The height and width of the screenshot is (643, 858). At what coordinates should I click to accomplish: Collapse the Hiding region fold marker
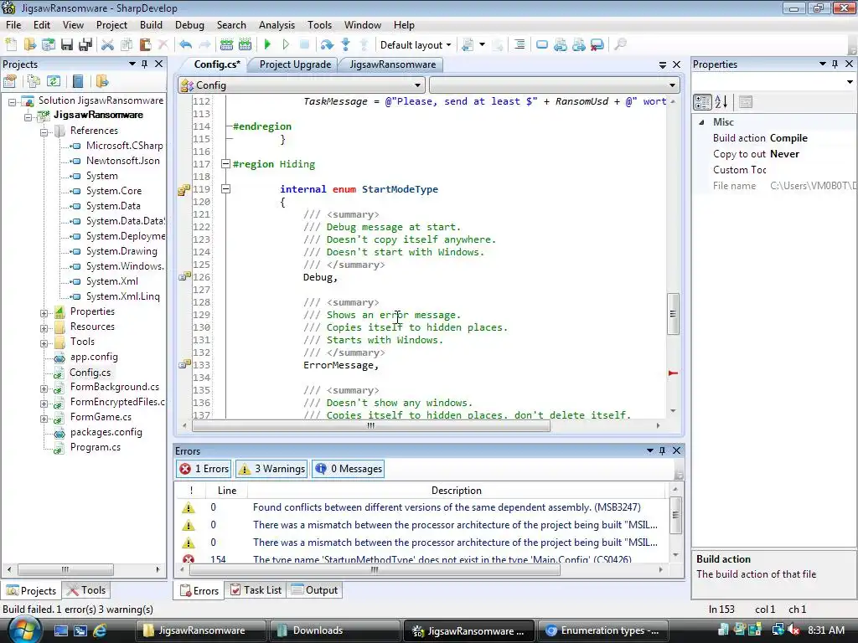click(225, 163)
